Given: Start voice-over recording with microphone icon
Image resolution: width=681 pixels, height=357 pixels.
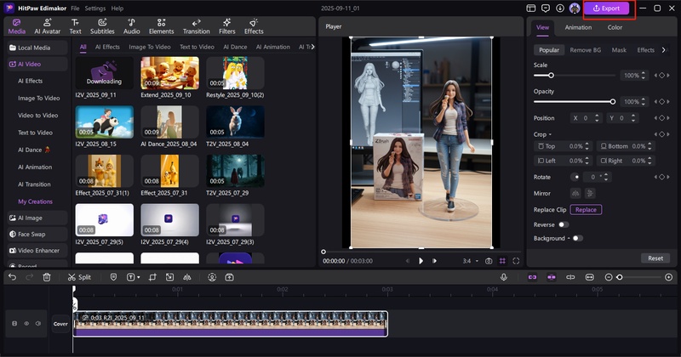Looking at the screenshot, I should [504, 277].
